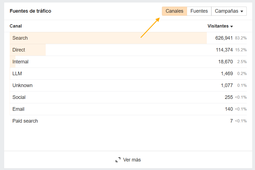Click the Unknown channel row

point(22,85)
